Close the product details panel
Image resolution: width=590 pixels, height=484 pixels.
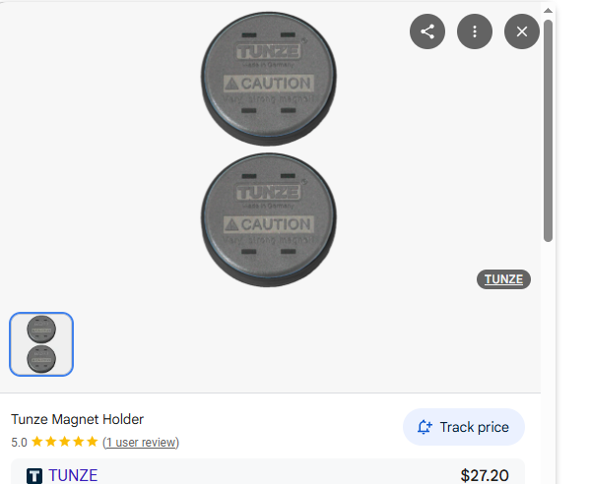click(521, 31)
